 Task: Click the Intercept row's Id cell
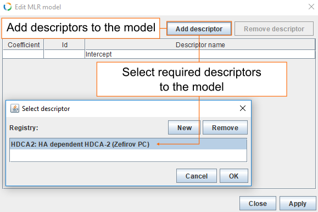(64, 54)
